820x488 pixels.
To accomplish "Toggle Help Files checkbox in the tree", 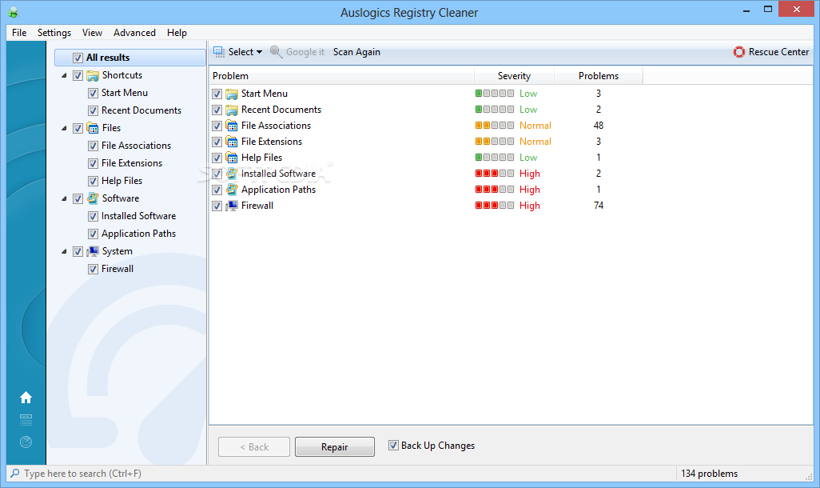I will (x=93, y=181).
